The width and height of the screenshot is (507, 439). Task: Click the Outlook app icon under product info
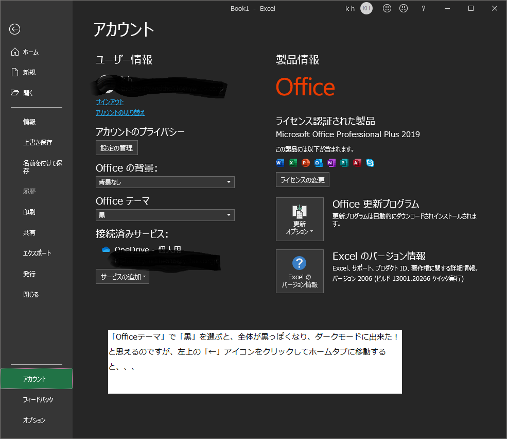pos(319,162)
